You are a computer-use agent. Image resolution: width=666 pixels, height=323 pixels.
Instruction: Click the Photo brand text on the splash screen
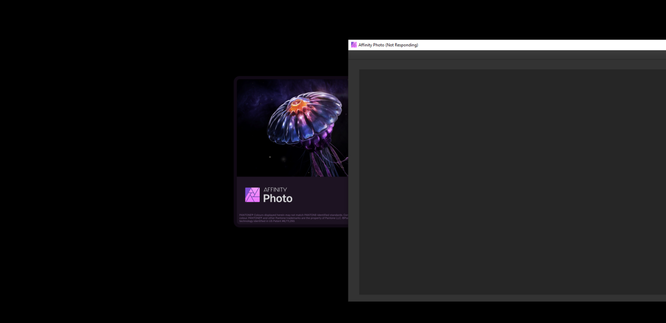pyautogui.click(x=277, y=198)
